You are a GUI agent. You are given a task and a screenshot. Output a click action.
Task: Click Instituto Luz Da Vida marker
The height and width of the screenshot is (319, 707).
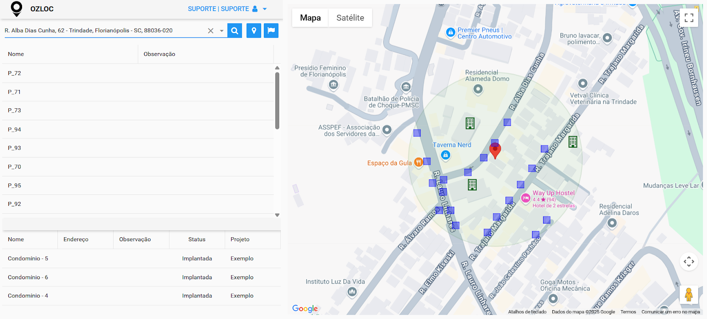click(x=352, y=292)
